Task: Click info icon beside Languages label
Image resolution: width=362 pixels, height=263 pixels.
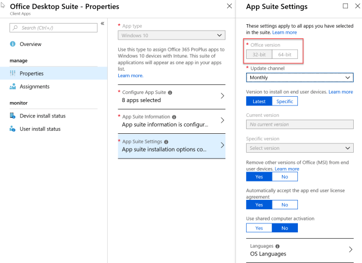Action: 277,246
